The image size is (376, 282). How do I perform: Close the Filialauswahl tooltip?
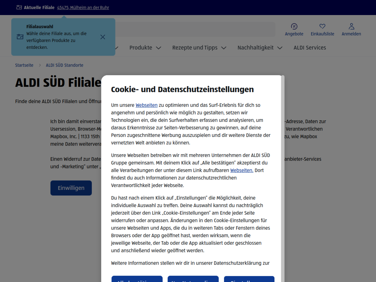[103, 37]
